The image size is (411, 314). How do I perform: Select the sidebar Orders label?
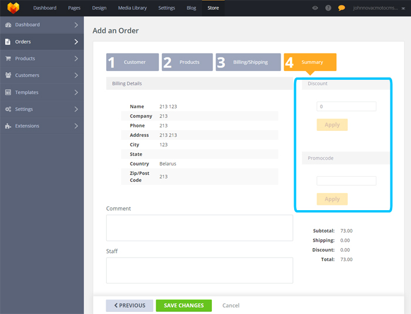[23, 42]
